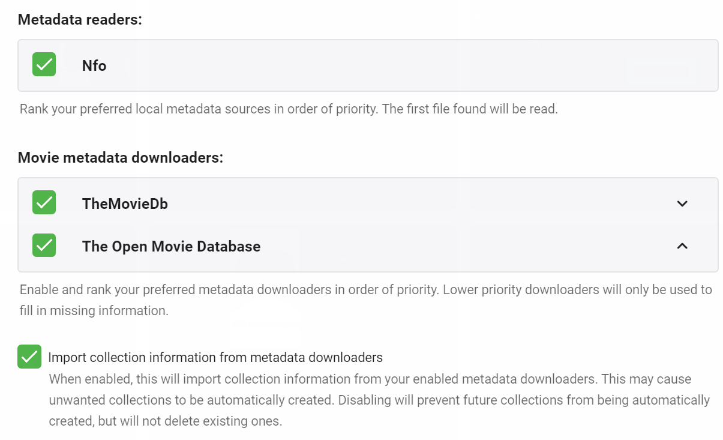Select The Open Movie Database name text
Screen dimensions: 723x440
(171, 247)
